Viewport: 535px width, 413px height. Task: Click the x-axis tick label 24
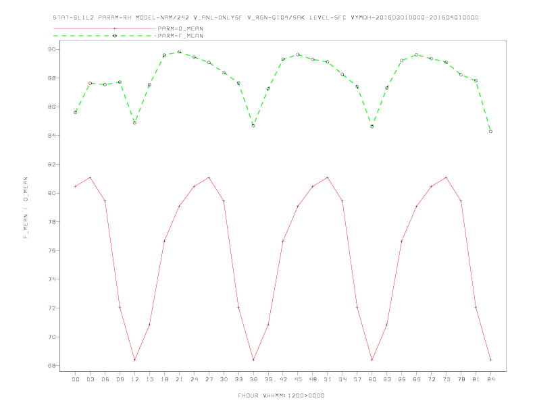(194, 379)
